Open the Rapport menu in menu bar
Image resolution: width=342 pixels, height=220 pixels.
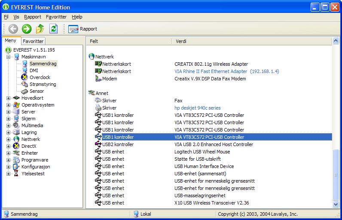coord(33,17)
